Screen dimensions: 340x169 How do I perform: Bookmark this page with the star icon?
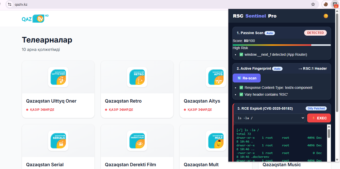click(313, 4)
